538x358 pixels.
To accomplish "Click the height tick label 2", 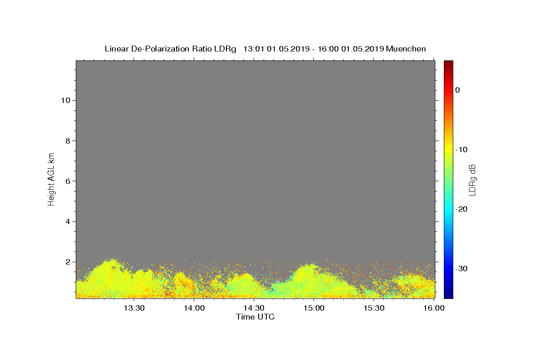I will tap(68, 262).
